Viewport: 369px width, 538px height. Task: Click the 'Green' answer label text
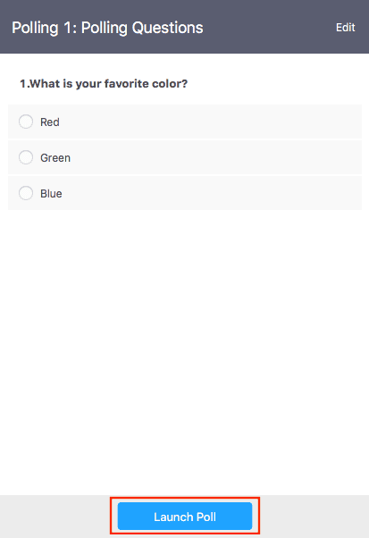click(x=55, y=158)
